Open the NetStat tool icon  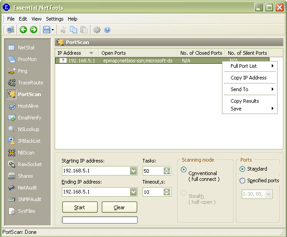coord(11,48)
